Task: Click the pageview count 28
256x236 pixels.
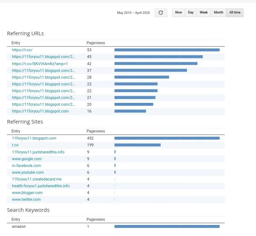Action: coord(89,77)
